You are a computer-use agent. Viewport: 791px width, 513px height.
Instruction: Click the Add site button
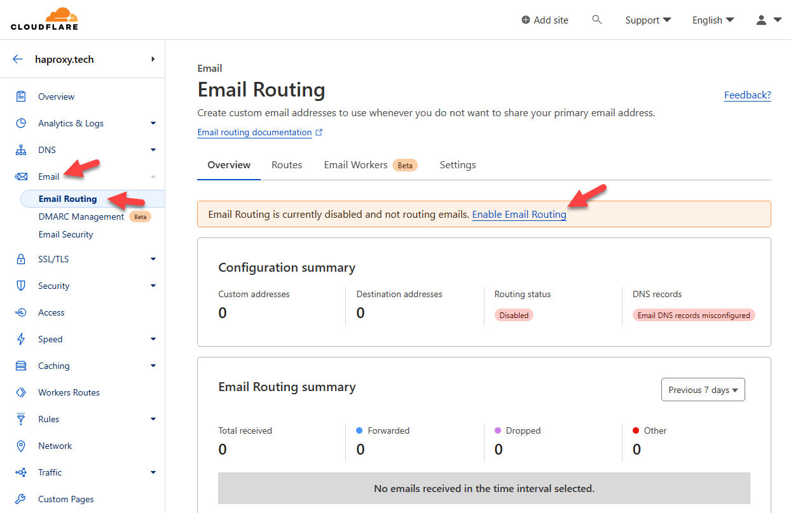click(x=545, y=20)
